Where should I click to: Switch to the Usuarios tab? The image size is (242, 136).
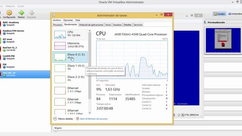click(x=117, y=25)
